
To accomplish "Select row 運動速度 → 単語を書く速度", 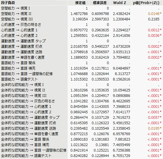I will tap(81, 58).
